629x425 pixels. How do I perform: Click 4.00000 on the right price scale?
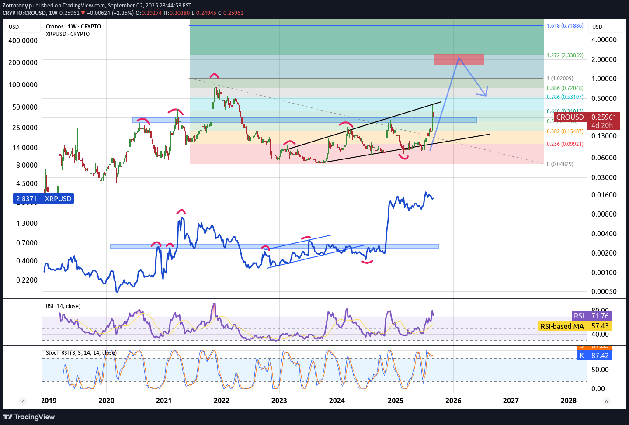tap(604, 40)
